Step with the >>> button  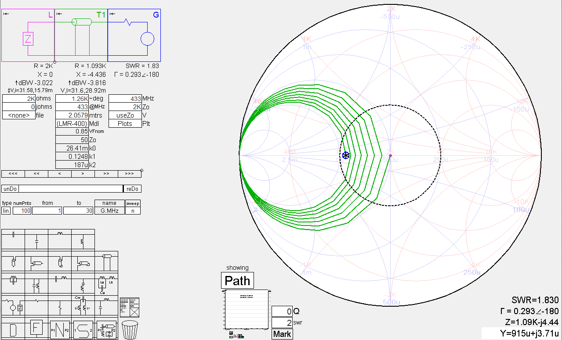[130, 173]
